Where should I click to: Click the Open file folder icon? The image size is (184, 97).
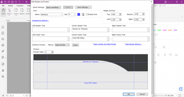click(5, 2)
